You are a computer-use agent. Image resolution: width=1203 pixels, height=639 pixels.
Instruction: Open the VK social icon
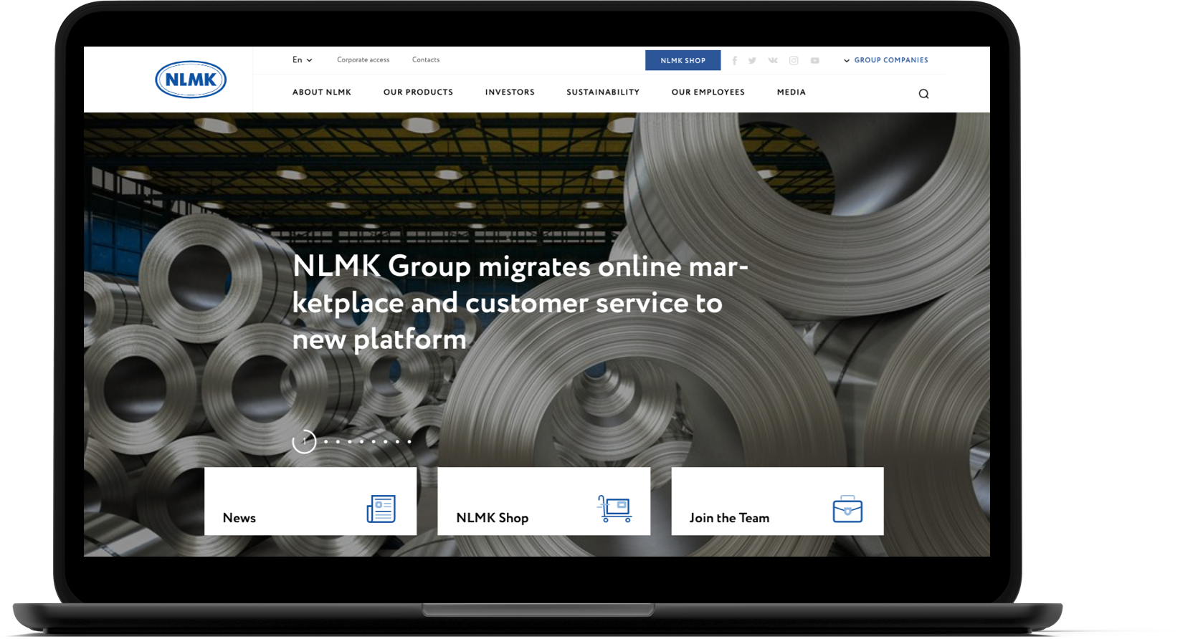(773, 60)
